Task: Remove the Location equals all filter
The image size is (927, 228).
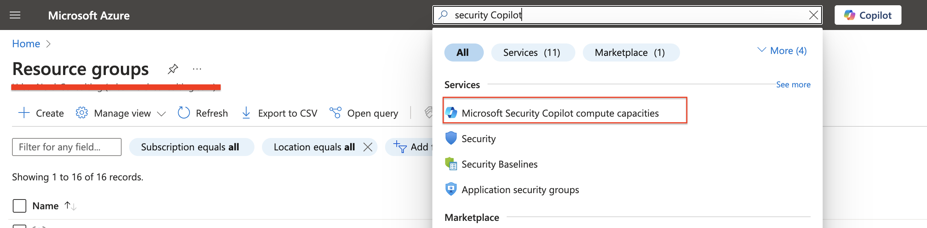Action: (x=368, y=147)
